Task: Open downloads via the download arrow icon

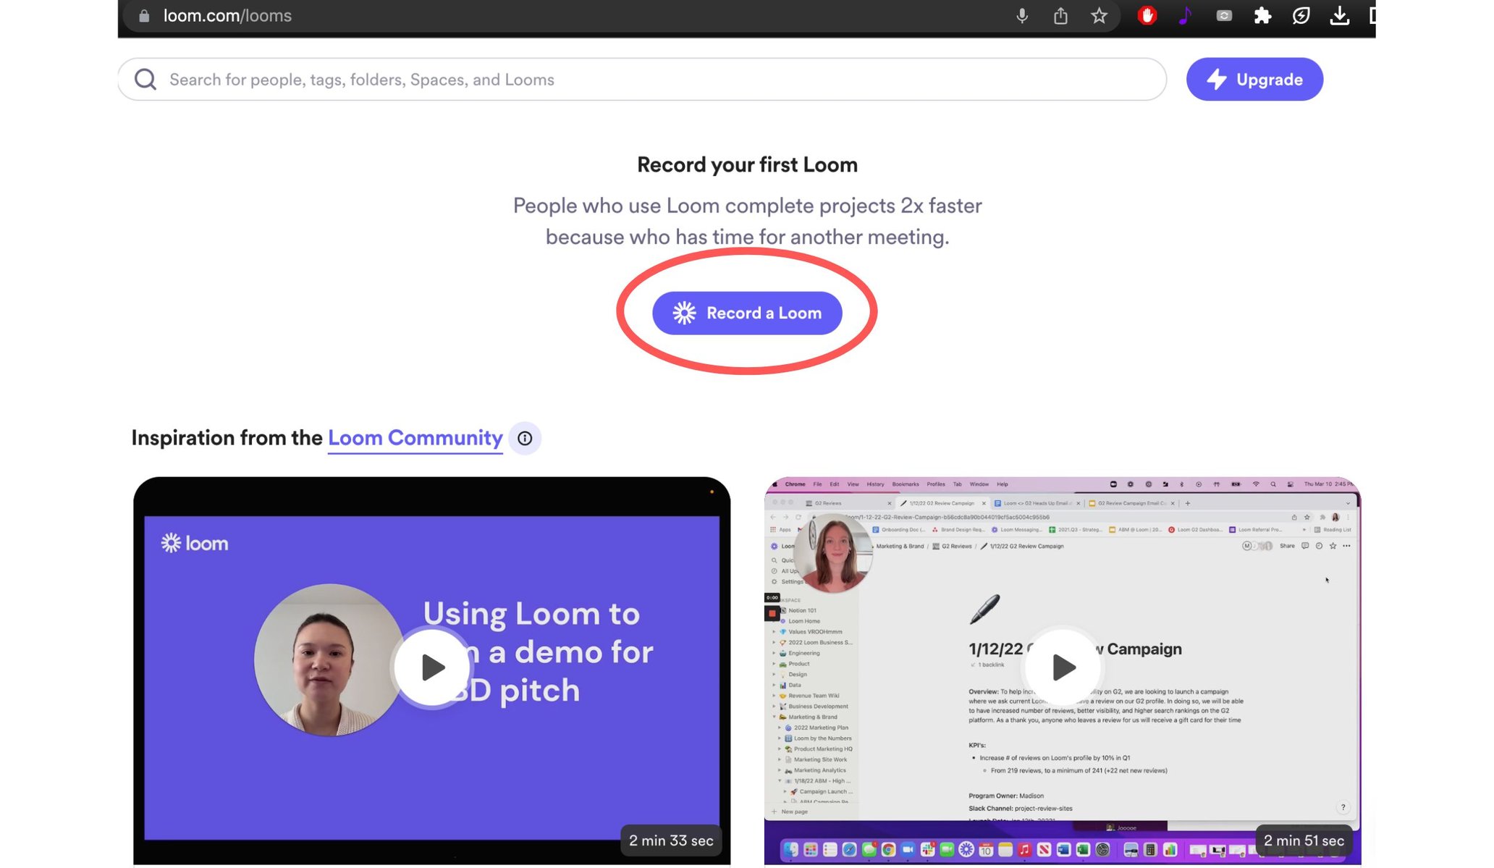Action: point(1339,15)
